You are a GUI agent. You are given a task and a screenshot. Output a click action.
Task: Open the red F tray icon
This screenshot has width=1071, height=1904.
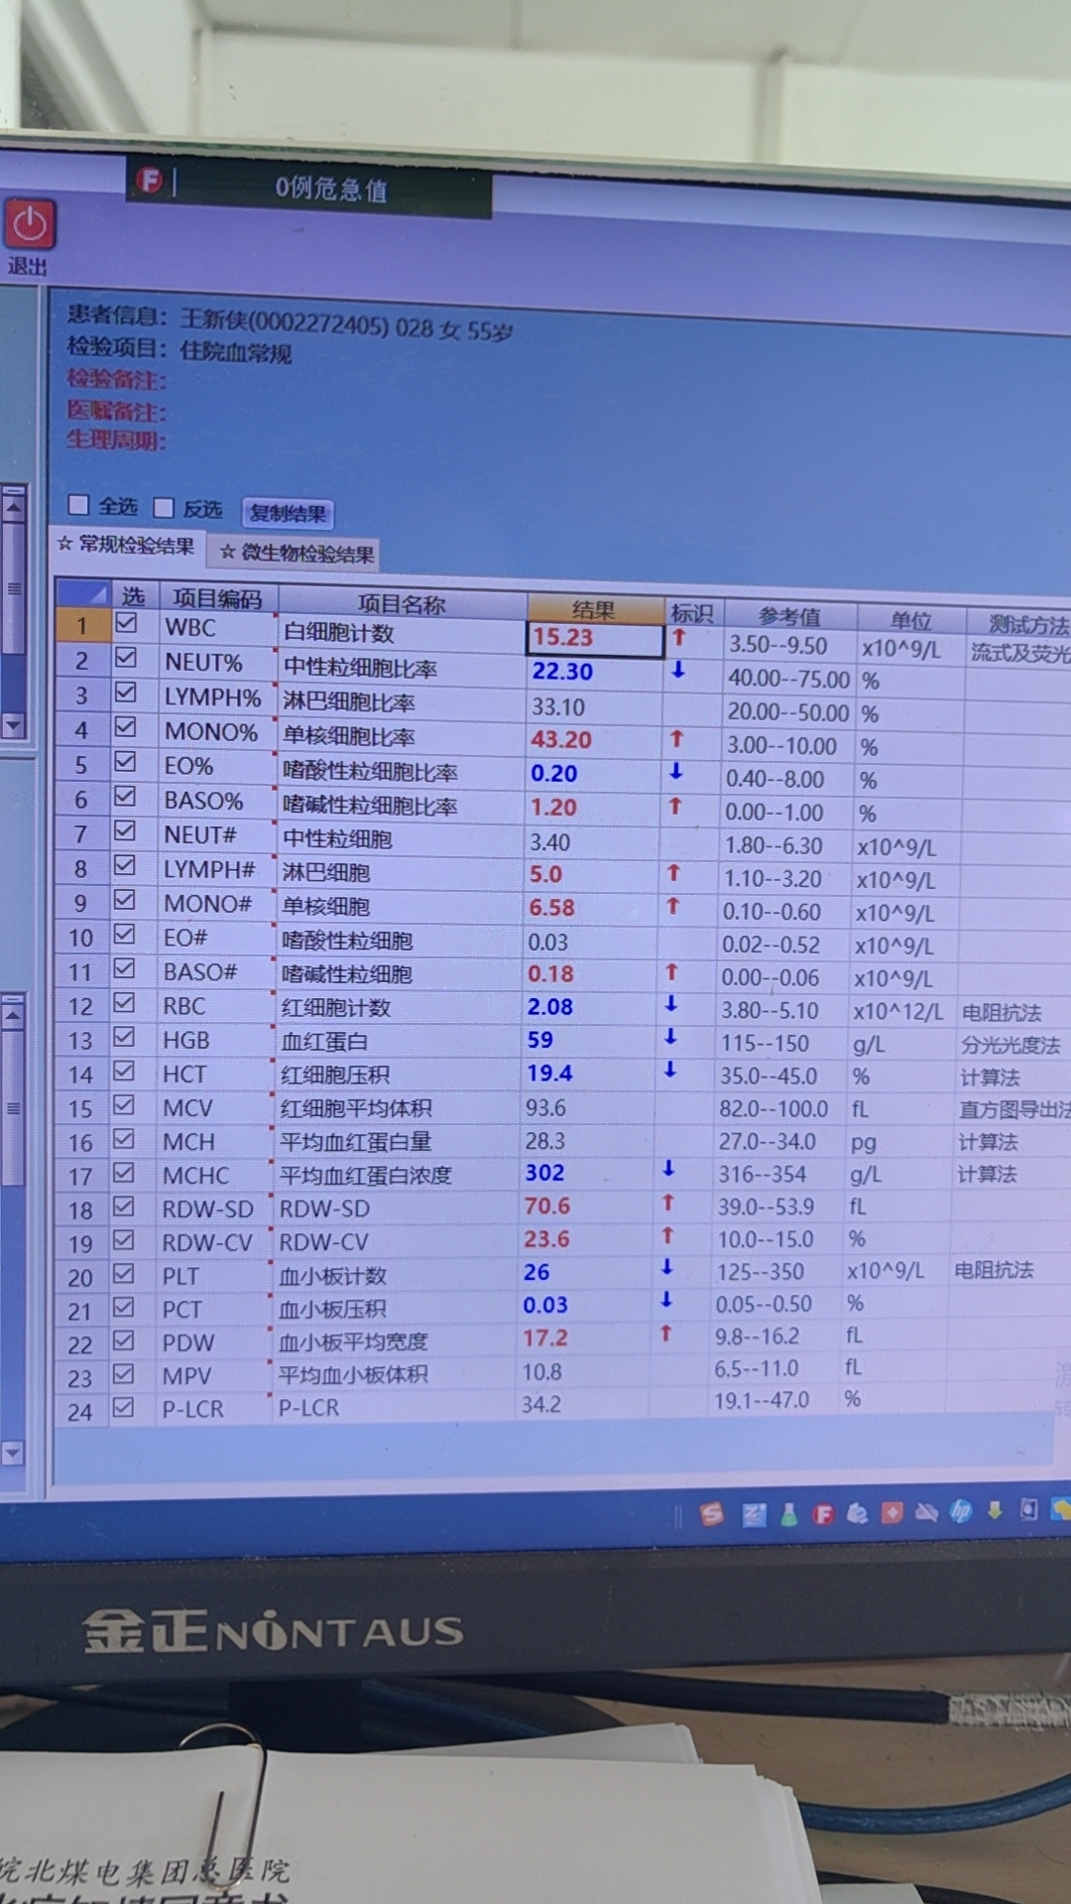823,1514
